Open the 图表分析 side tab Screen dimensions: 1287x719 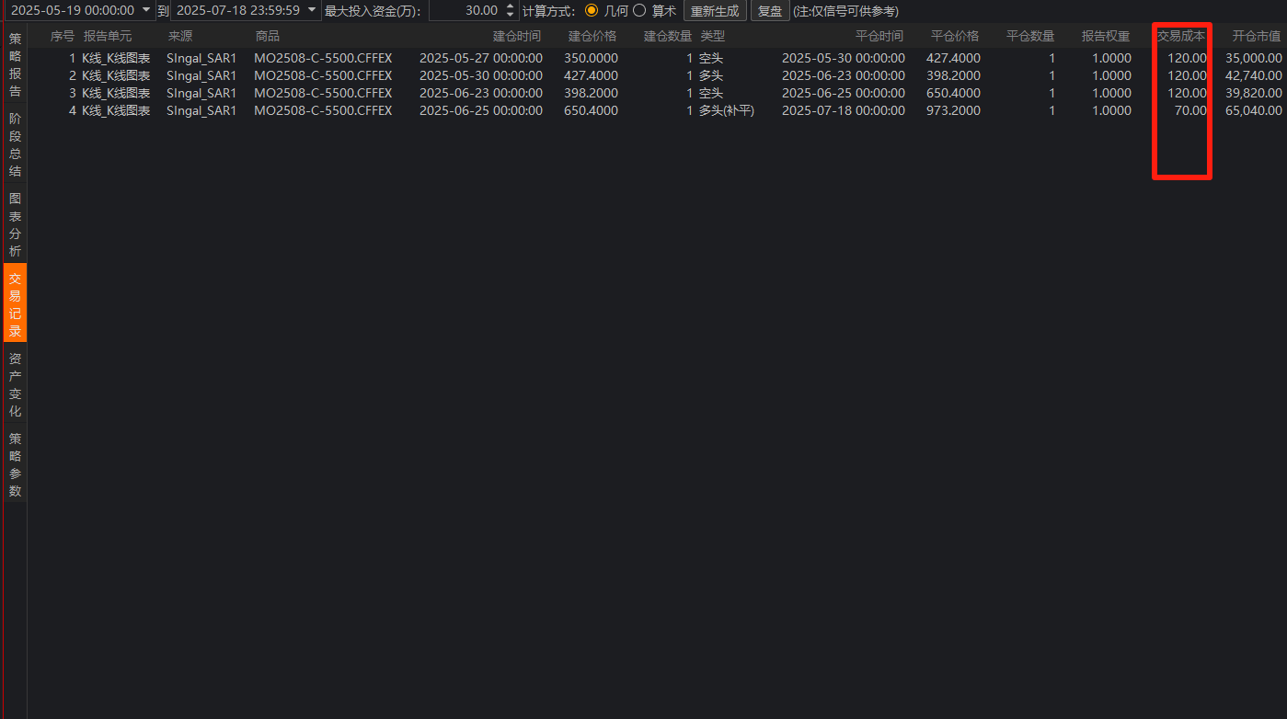pyautogui.click(x=16, y=225)
